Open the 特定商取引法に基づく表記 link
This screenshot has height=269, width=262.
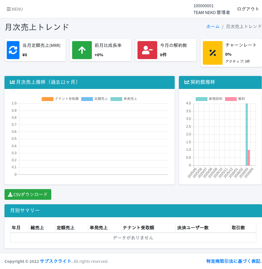pos(234,261)
